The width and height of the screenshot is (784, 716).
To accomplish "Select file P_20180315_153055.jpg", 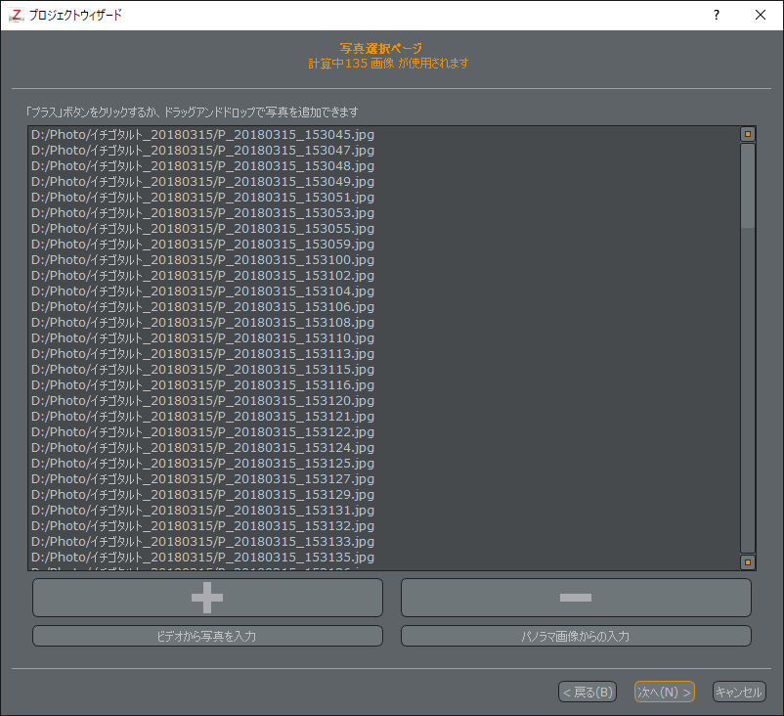I will click(384, 229).
